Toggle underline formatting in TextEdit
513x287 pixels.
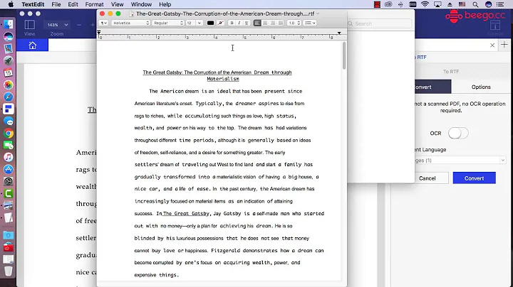click(247, 23)
